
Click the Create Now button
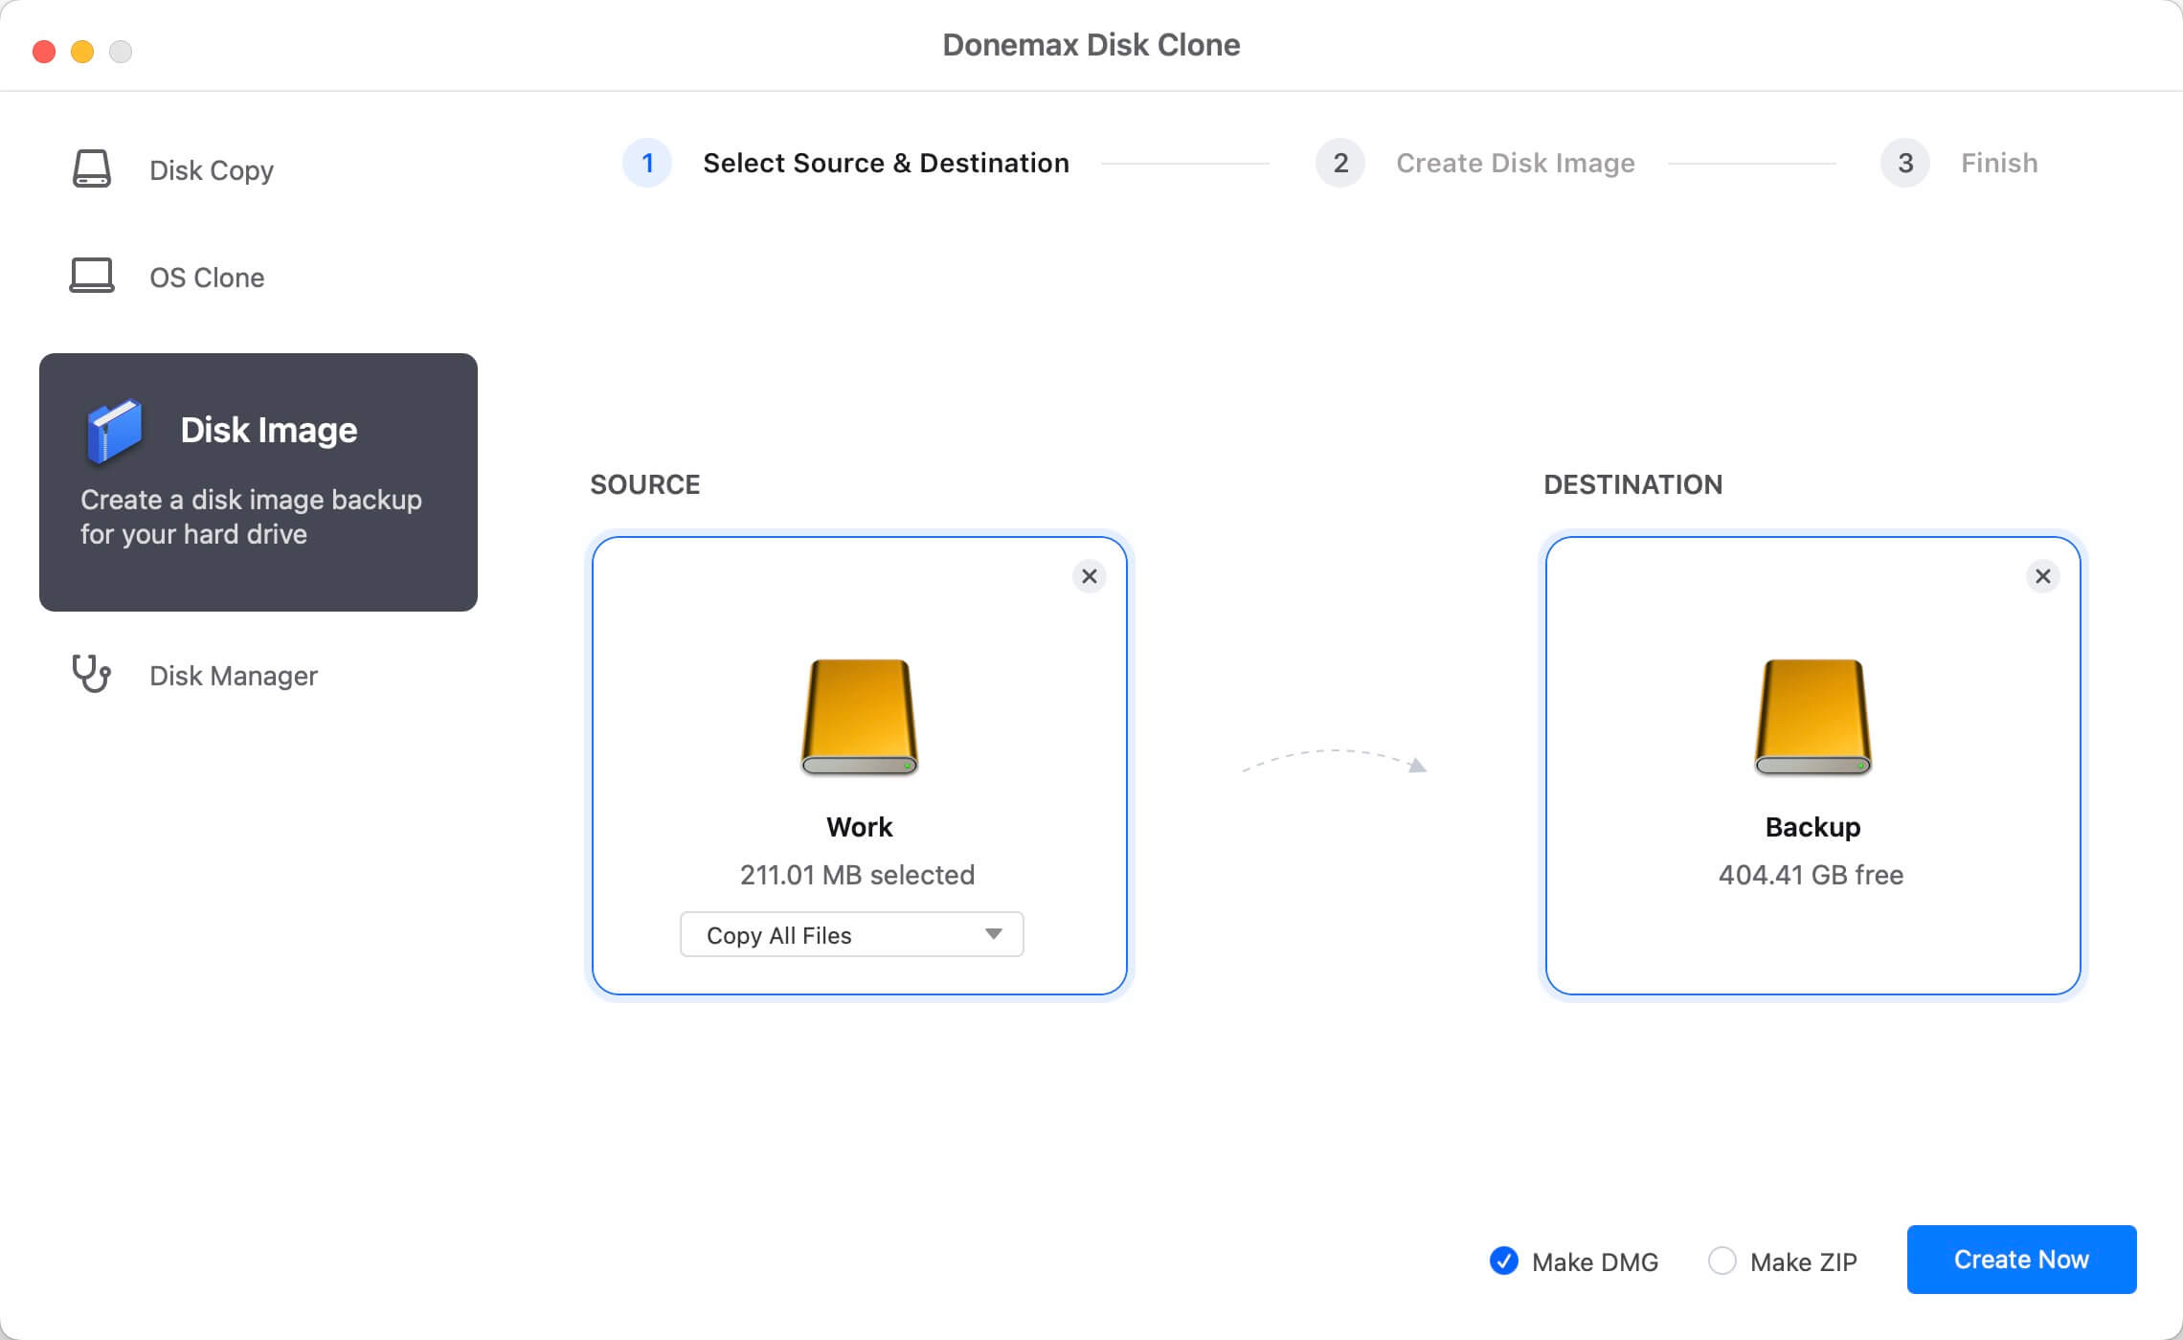coord(2021,1259)
